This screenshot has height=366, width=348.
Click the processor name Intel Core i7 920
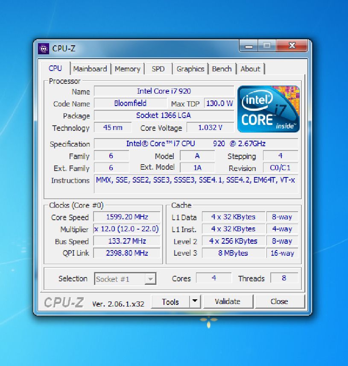coord(164,91)
